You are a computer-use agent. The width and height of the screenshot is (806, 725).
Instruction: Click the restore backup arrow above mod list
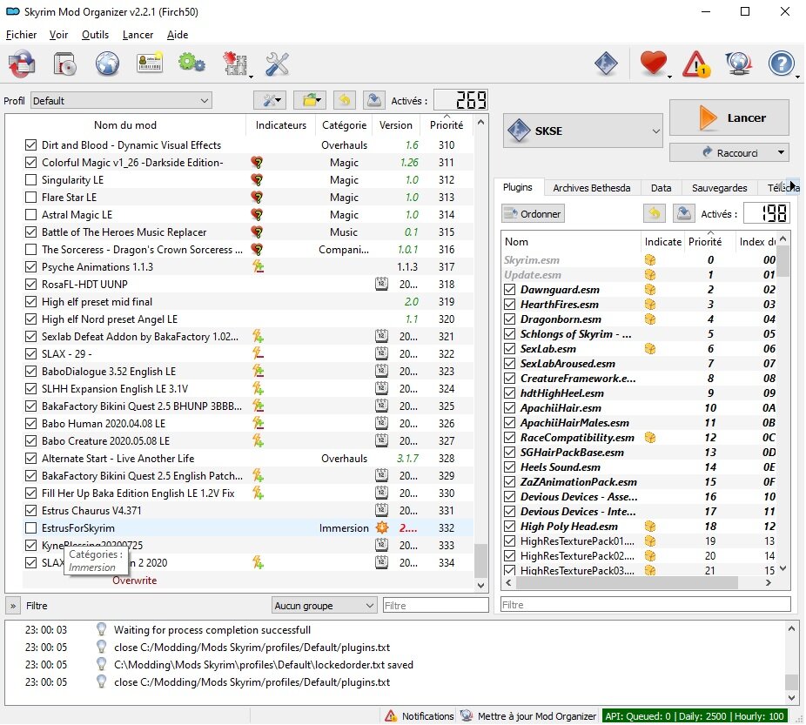(x=345, y=100)
